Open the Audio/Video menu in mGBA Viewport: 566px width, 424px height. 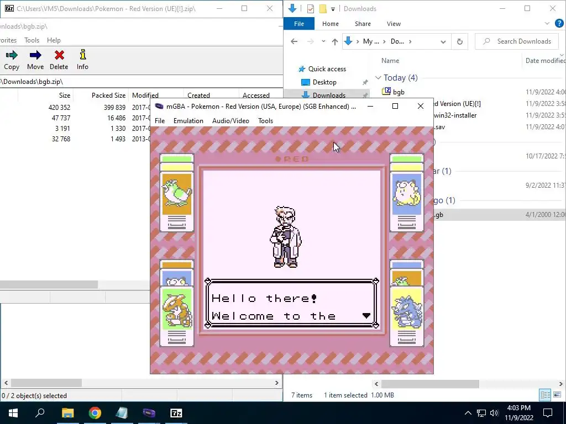pyautogui.click(x=230, y=121)
